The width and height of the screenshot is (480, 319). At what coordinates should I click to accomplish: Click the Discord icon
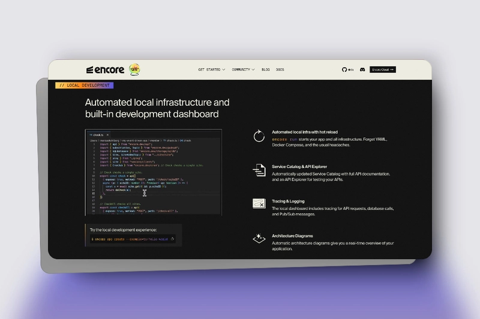click(362, 69)
